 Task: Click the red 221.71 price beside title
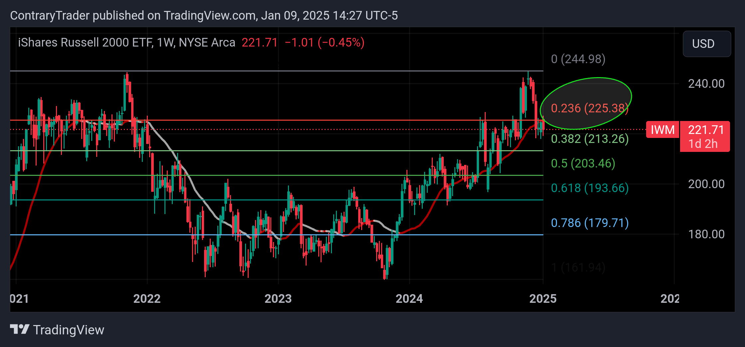click(x=260, y=43)
